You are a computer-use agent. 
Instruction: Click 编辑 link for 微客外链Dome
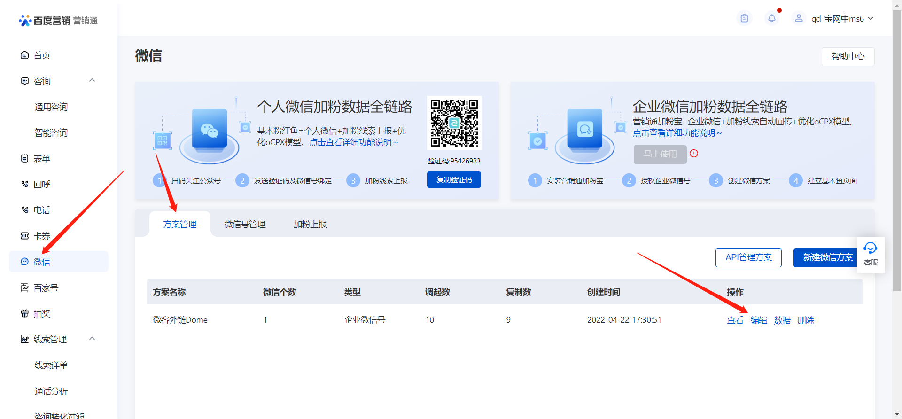[759, 320]
